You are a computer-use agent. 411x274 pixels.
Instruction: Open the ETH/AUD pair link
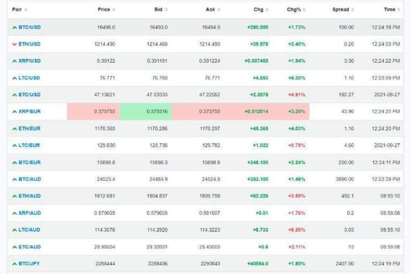pyautogui.click(x=29, y=196)
